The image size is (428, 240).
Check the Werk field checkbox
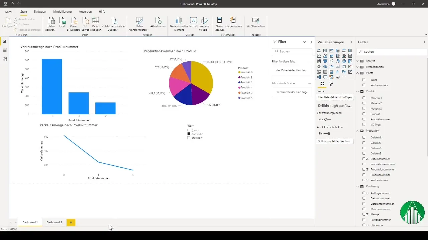pyautogui.click(x=364, y=80)
